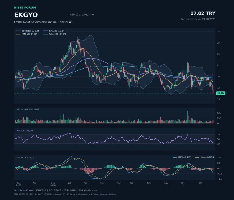The height and width of the screenshot is (200, 234).
Task: Click the 26 price axis label
Action: [x=218, y=43]
